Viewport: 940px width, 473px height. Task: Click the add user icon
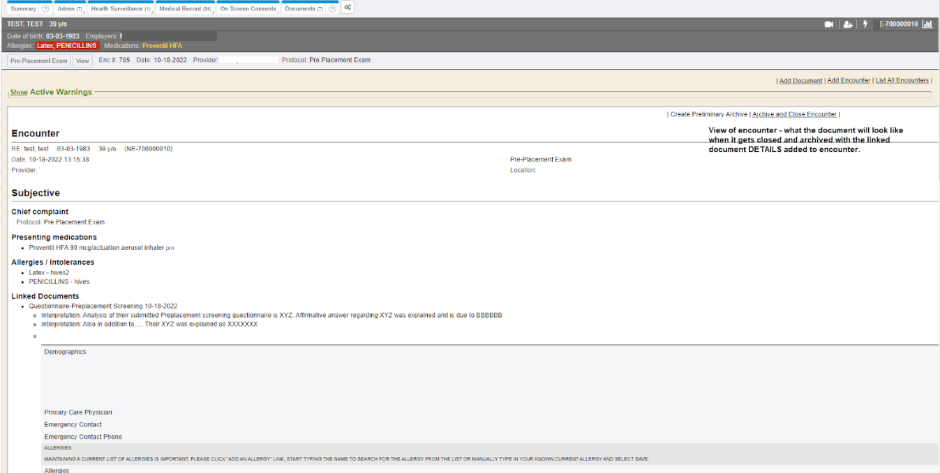pyautogui.click(x=848, y=24)
